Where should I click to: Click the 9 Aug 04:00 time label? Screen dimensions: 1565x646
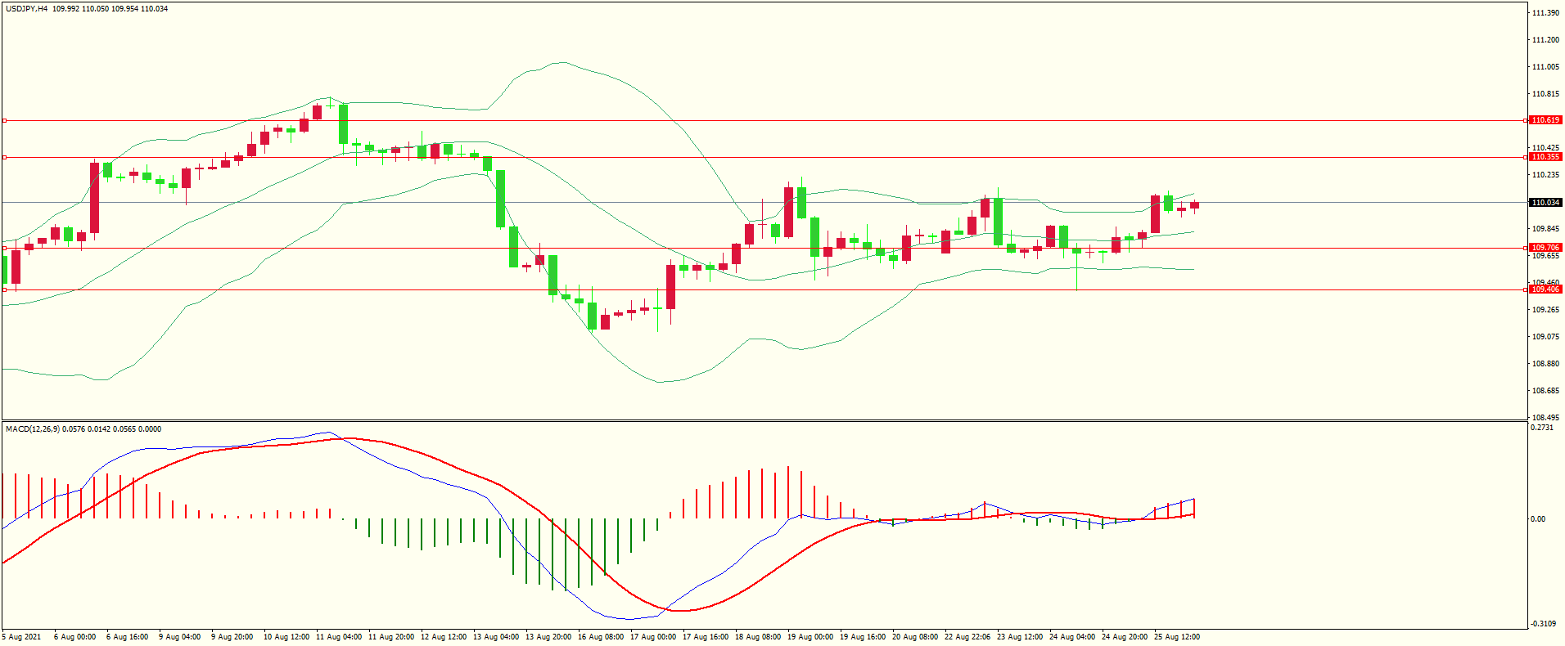pos(179,637)
